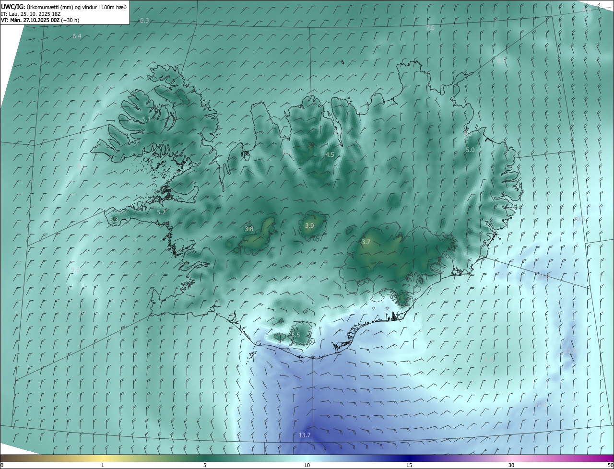Image resolution: width=614 pixels, height=469 pixels.
Task: Click the 4.5 value label in north Iceland
Action: coord(330,154)
